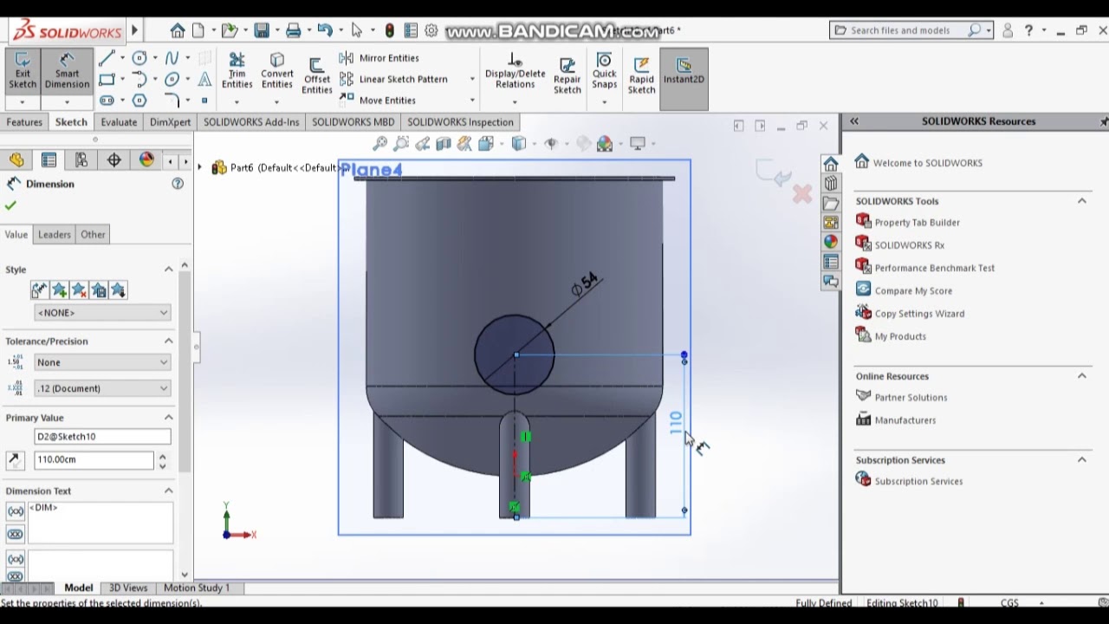Viewport: 1109px width, 624px height.
Task: Open Performance Benchmark Test link
Action: coord(934,268)
